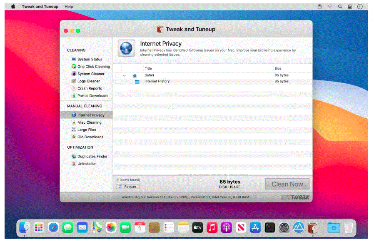Open System Preferences from the dock
Viewport: 374px width, 242px height.
coord(284,227)
